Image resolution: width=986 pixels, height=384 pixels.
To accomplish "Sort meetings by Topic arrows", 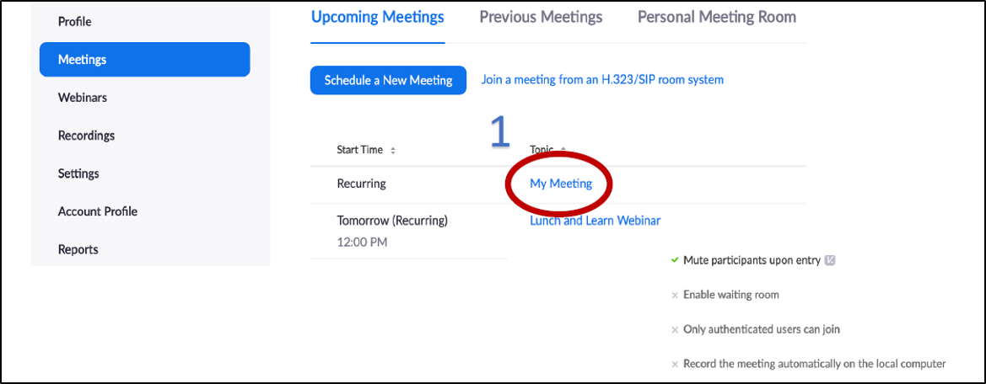I will coord(563,150).
